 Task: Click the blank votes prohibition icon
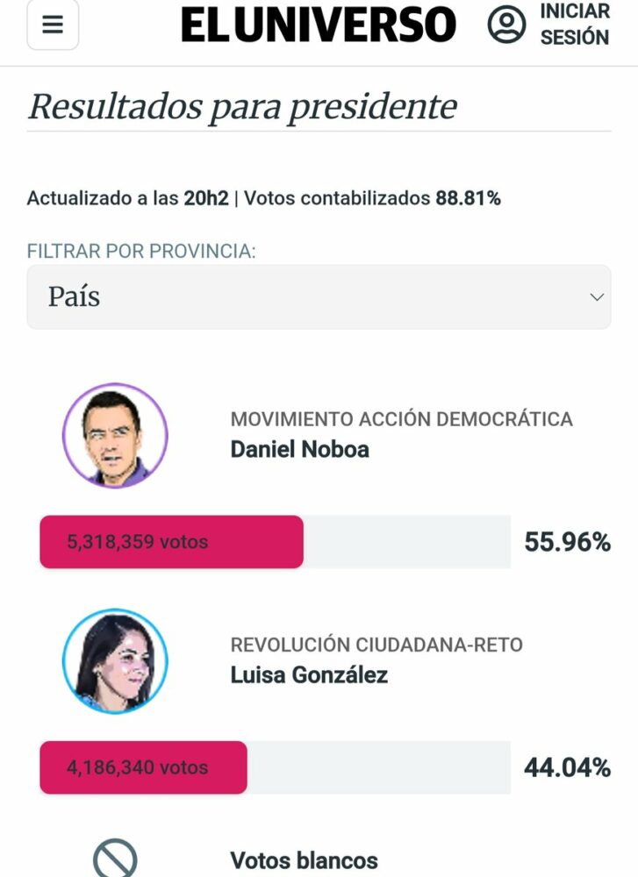[115, 859]
